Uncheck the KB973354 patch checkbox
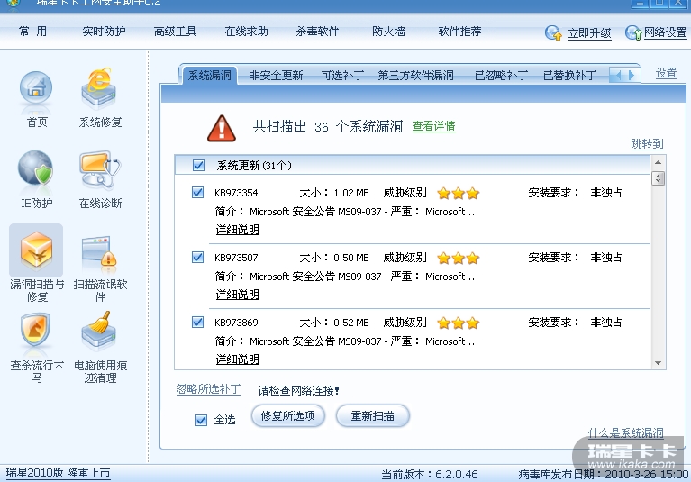The width and height of the screenshot is (691, 482). click(x=198, y=192)
